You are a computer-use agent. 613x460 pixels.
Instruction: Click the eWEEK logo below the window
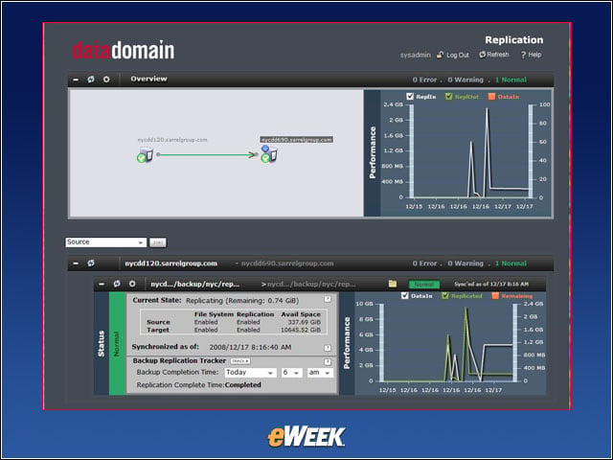click(306, 437)
